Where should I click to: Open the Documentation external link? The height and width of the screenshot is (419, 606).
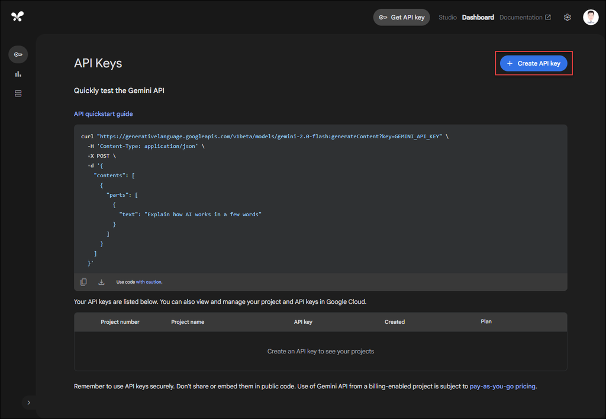[x=526, y=17]
